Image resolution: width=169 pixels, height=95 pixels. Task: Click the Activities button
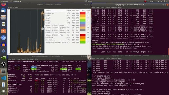coord(5,1)
